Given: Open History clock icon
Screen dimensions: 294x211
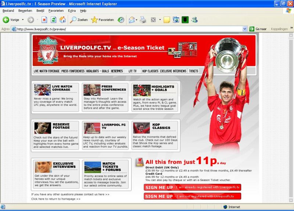Looking at the screenshot, I should (121, 20).
